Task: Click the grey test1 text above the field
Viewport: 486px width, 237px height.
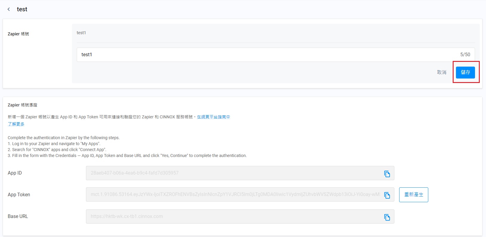Action: click(81, 33)
